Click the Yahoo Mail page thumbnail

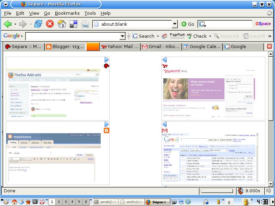pyautogui.click(x=209, y=93)
